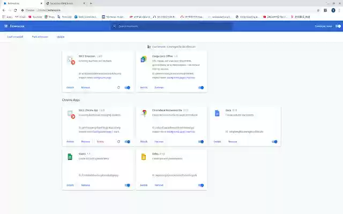343x214 pixels.
Task: Remove the SBCC Extension
Action: [x=86, y=88]
